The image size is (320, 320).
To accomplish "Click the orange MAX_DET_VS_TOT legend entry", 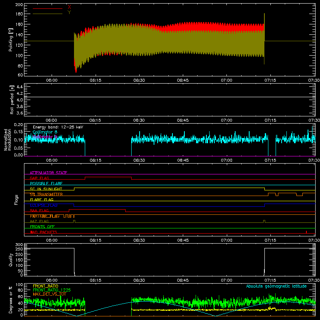I will [x=50, y=294].
